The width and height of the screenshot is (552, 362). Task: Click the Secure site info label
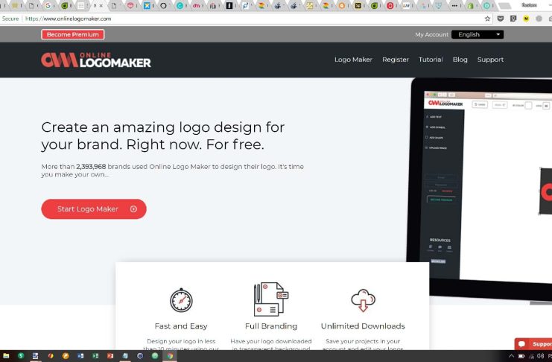(10, 19)
